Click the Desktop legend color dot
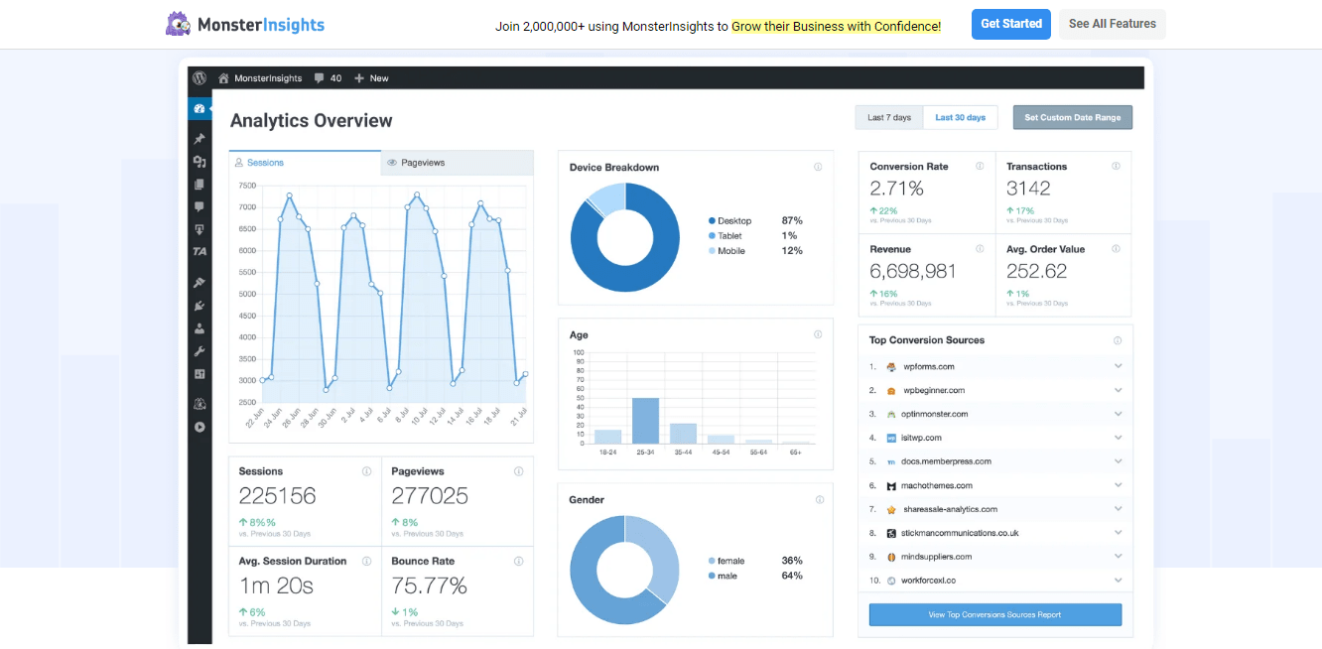Image resolution: width=1322 pixels, height=649 pixels. point(712,221)
